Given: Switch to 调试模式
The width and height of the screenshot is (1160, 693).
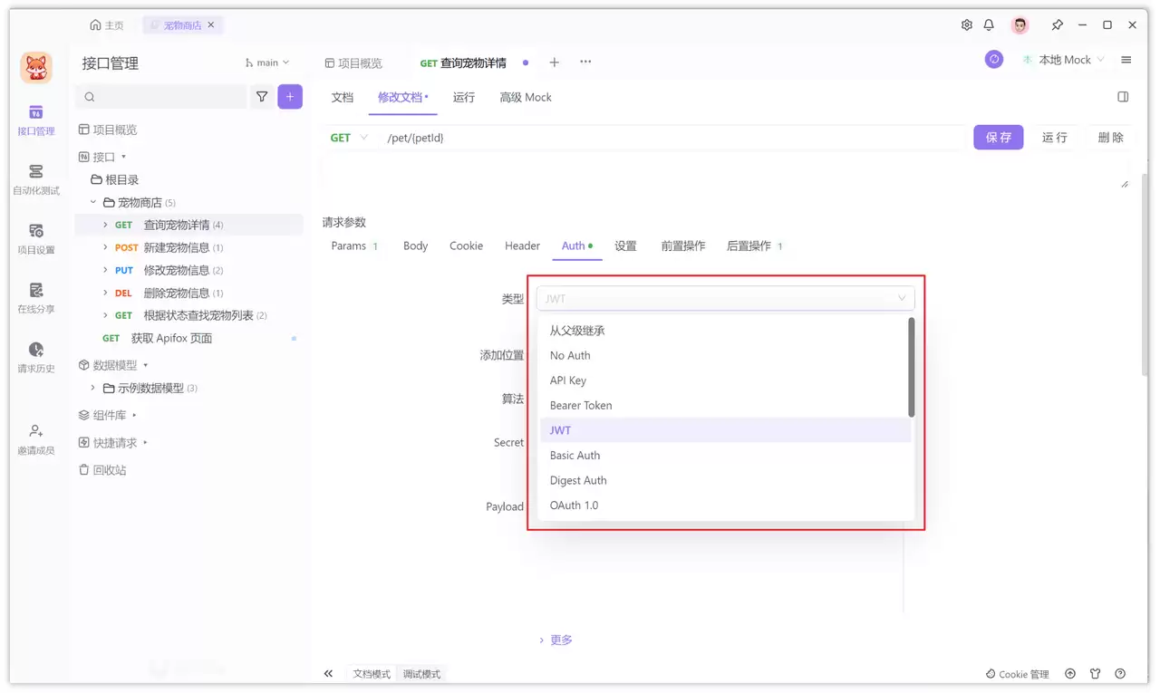Looking at the screenshot, I should 421,674.
